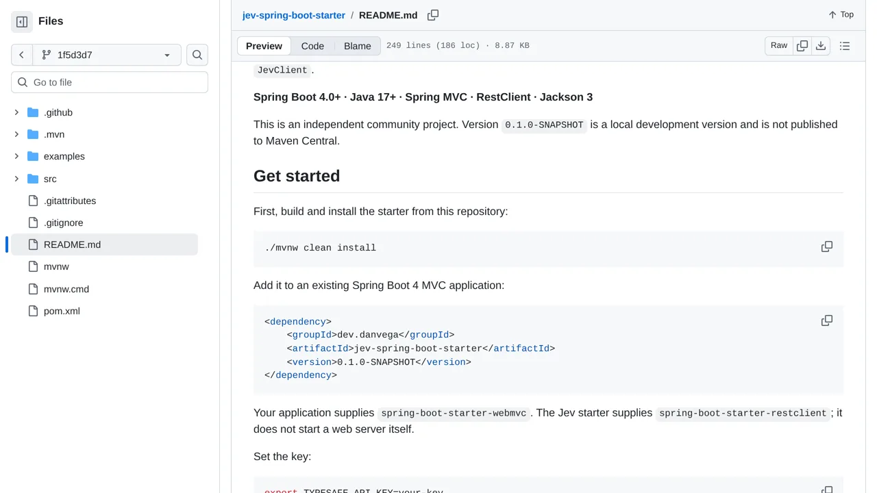Switch to the Blame tab
This screenshot has width=877, height=493.
[x=358, y=46]
